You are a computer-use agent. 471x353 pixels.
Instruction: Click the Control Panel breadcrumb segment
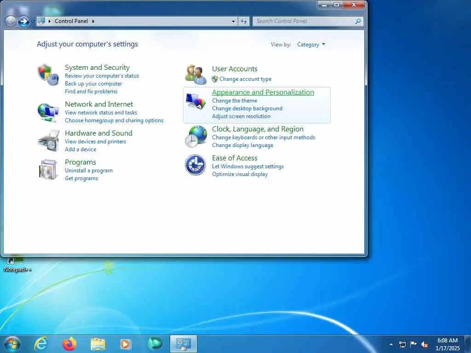pos(71,21)
